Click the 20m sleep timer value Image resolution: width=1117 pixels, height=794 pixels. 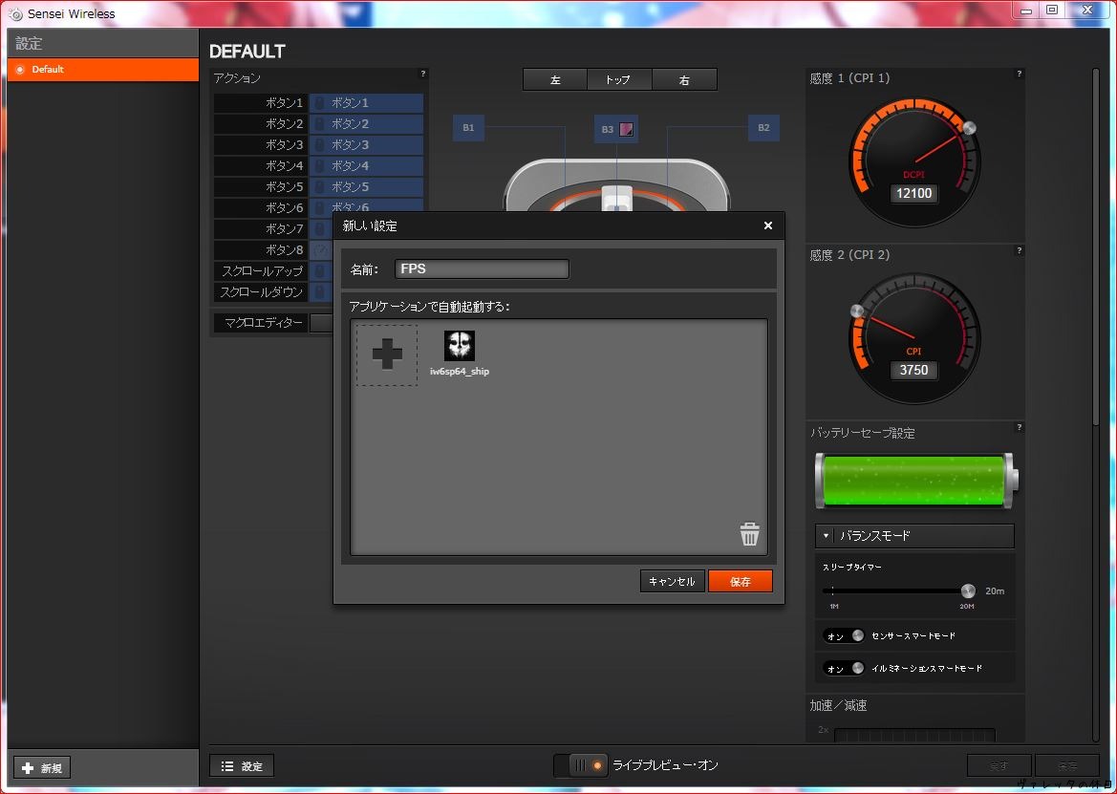pyautogui.click(x=996, y=591)
